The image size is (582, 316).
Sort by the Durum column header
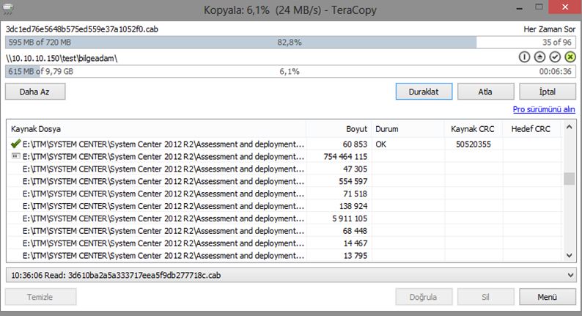[x=408, y=129]
